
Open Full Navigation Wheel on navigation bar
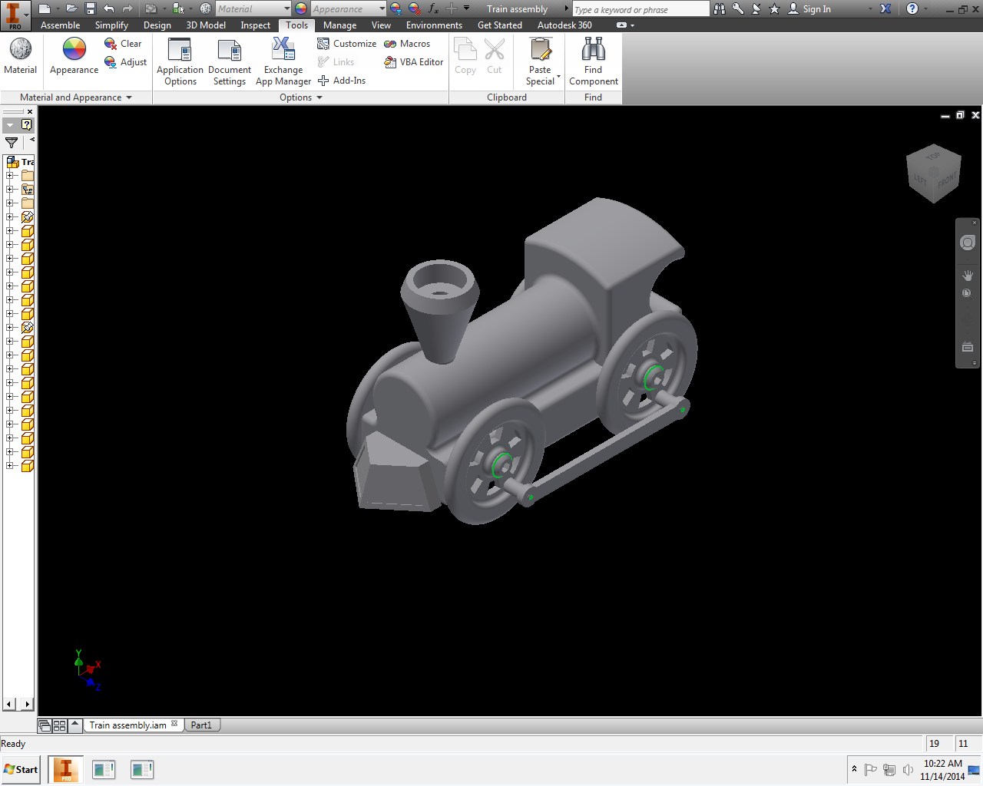968,243
